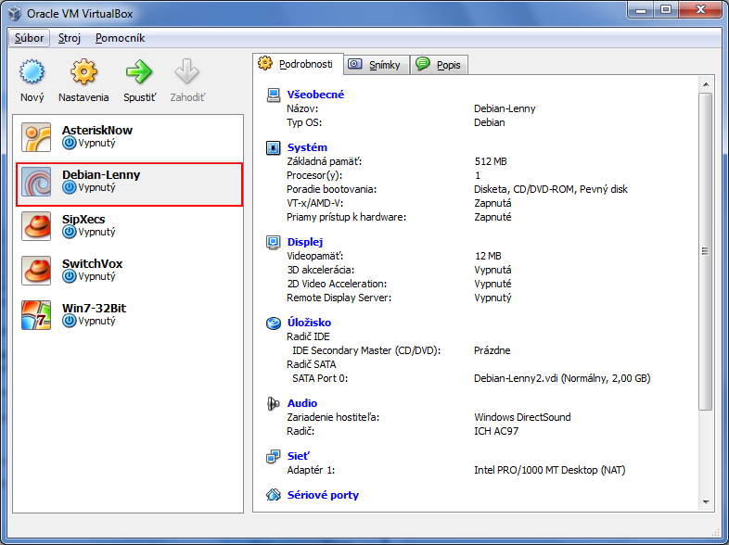The height and width of the screenshot is (545, 729).
Task: Close the VirtualBox window
Action: coord(699,10)
